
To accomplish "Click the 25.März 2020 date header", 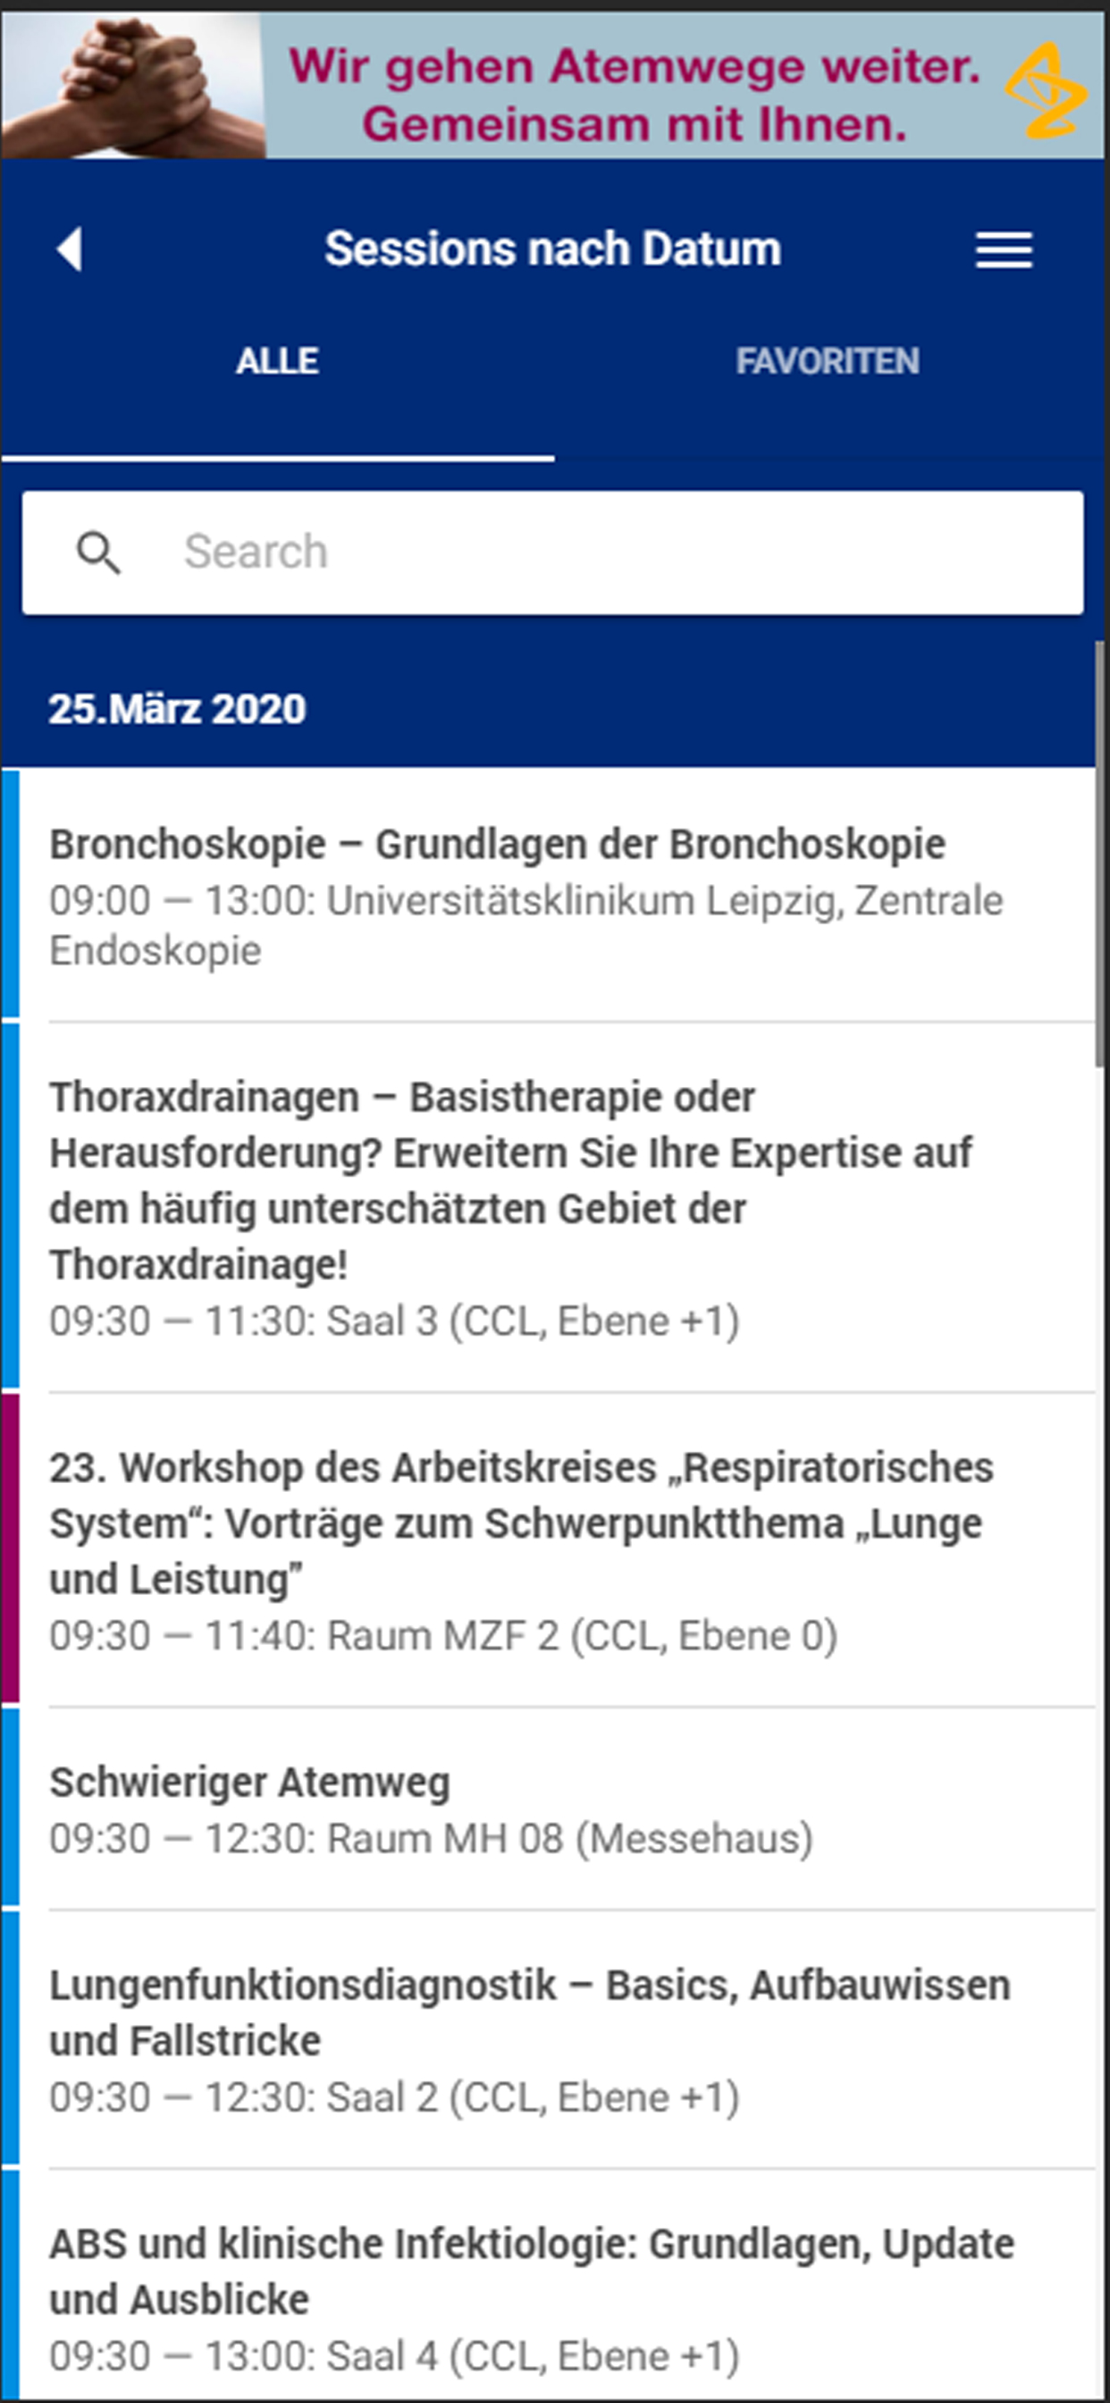I will (x=177, y=709).
